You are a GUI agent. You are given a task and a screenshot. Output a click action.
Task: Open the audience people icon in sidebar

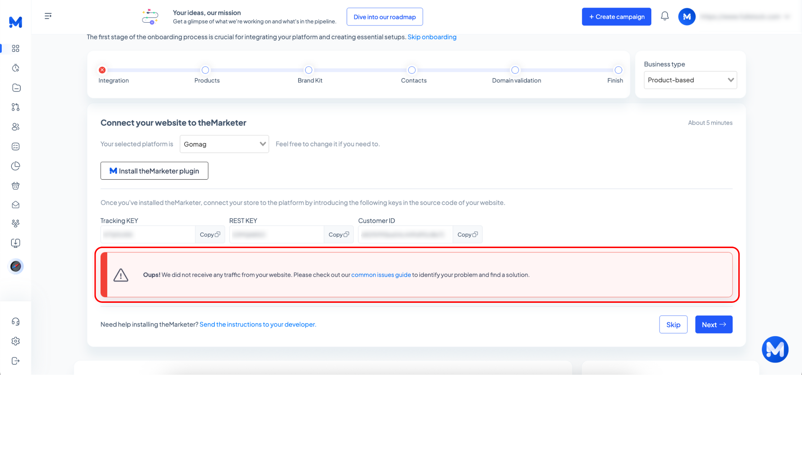(x=15, y=127)
